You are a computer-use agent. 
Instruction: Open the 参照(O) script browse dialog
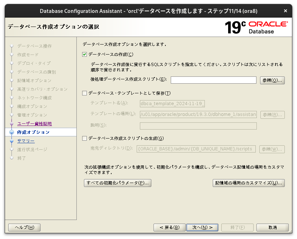[x=272, y=80]
